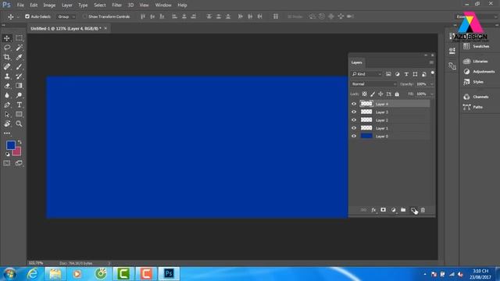500x281 pixels.
Task: Click the layer style fx button
Action: pos(373,210)
